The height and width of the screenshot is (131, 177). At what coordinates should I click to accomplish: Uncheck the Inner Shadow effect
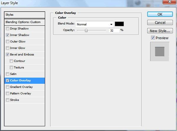7,35
